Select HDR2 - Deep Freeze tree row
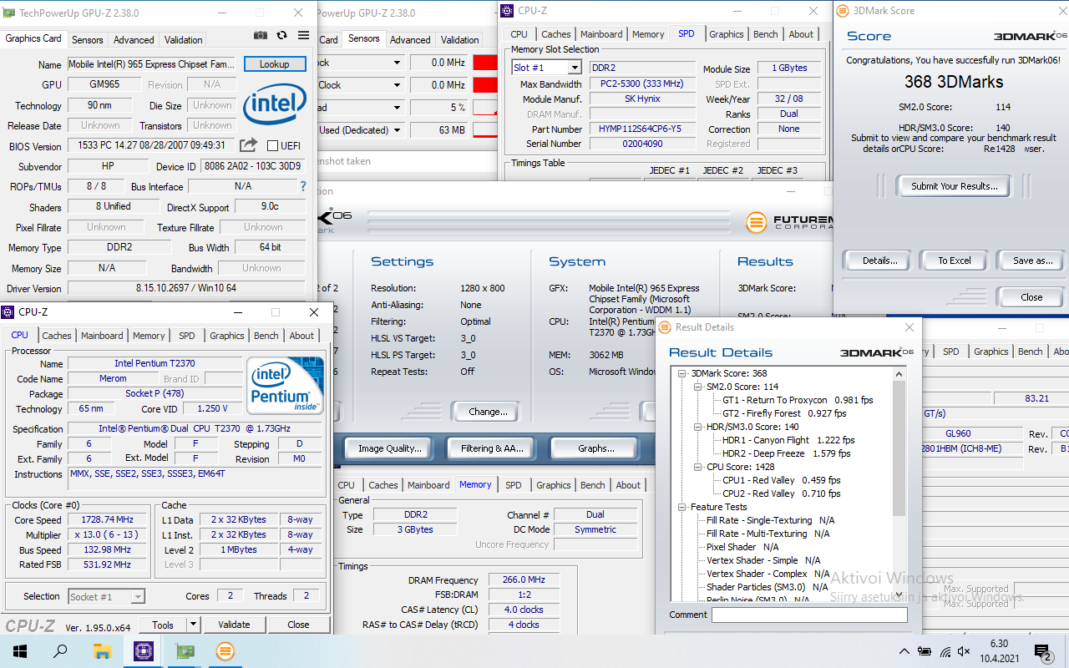Screen dimensions: 1069x668 pos(786,453)
